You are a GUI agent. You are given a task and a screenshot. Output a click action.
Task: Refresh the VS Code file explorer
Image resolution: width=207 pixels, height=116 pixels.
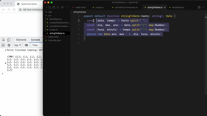[58, 7]
